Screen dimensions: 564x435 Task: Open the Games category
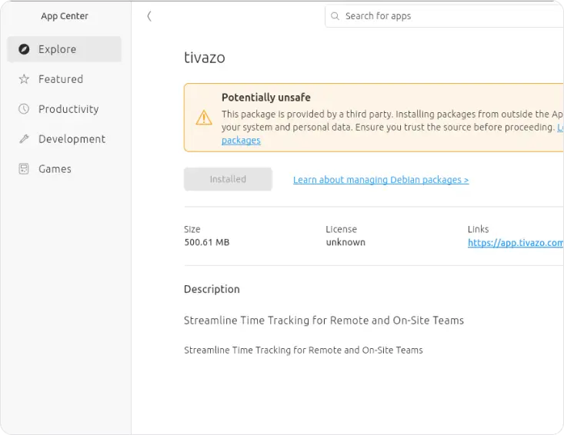click(64, 169)
